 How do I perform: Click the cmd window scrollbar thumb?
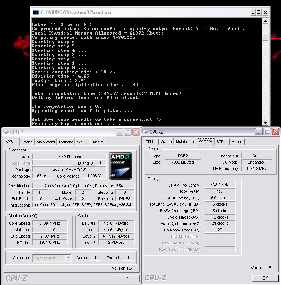click(265, 37)
